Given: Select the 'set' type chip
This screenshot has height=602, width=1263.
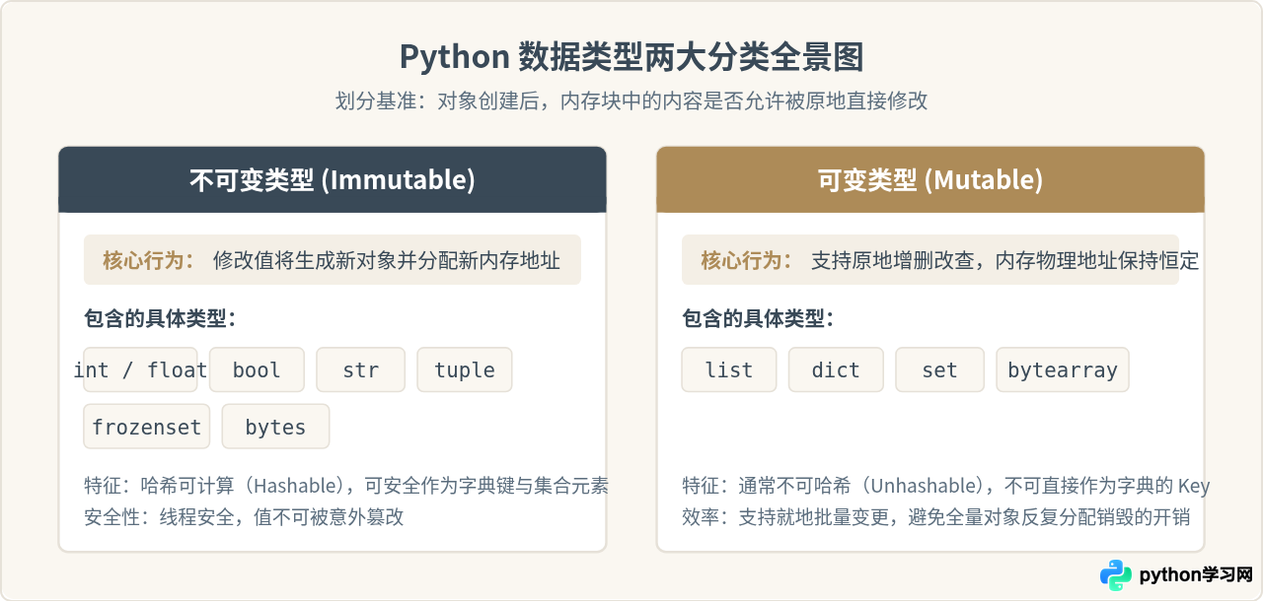Looking at the screenshot, I should point(939,369).
